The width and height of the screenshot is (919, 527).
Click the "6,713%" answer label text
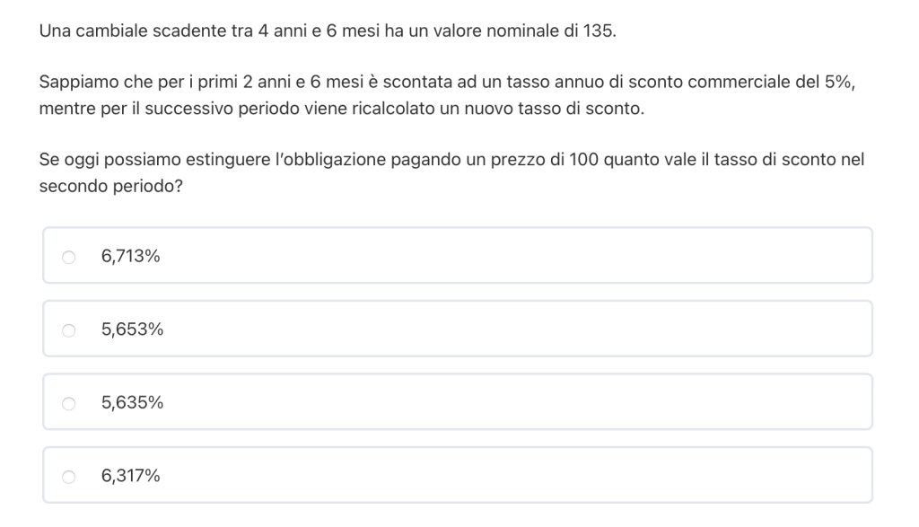coord(131,257)
